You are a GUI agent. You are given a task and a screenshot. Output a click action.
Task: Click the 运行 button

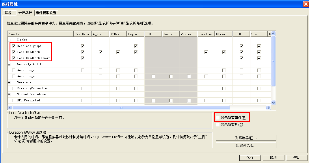point(250,158)
